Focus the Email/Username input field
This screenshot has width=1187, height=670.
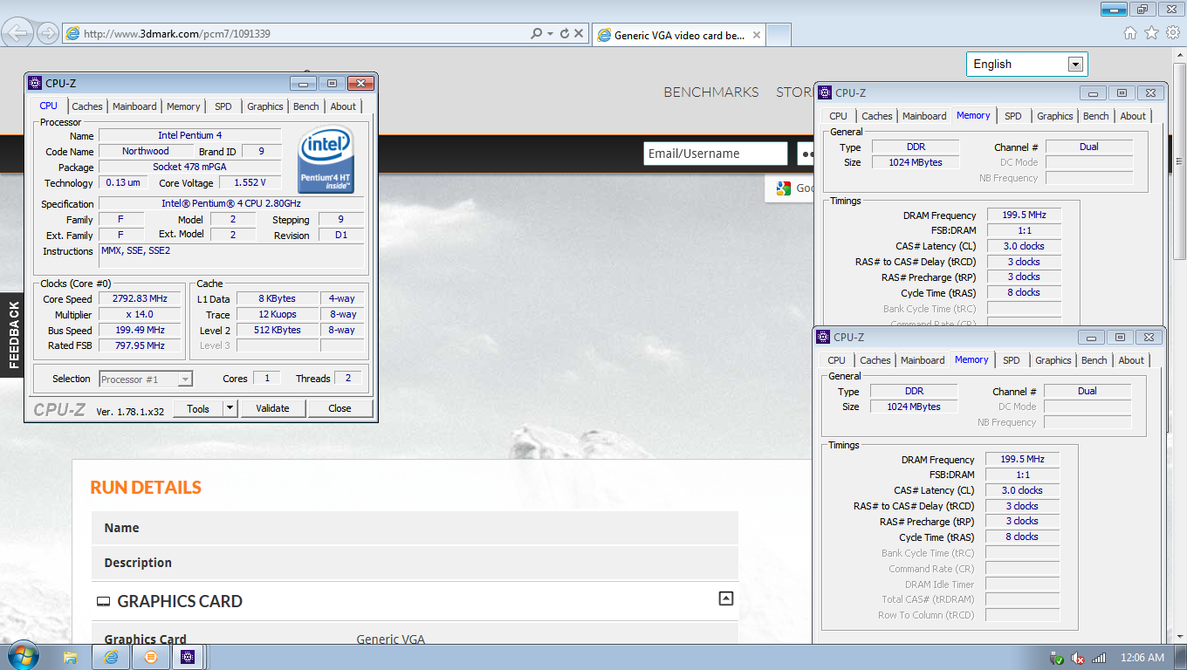point(716,154)
